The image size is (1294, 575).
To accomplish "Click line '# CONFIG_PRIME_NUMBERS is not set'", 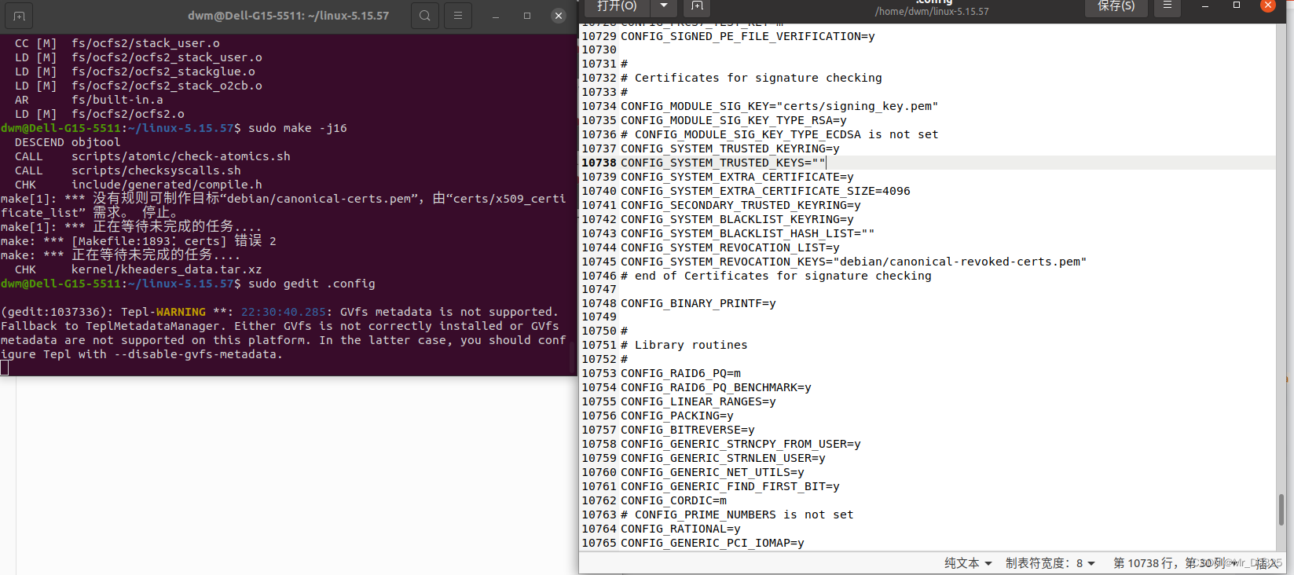I will pyautogui.click(x=737, y=515).
